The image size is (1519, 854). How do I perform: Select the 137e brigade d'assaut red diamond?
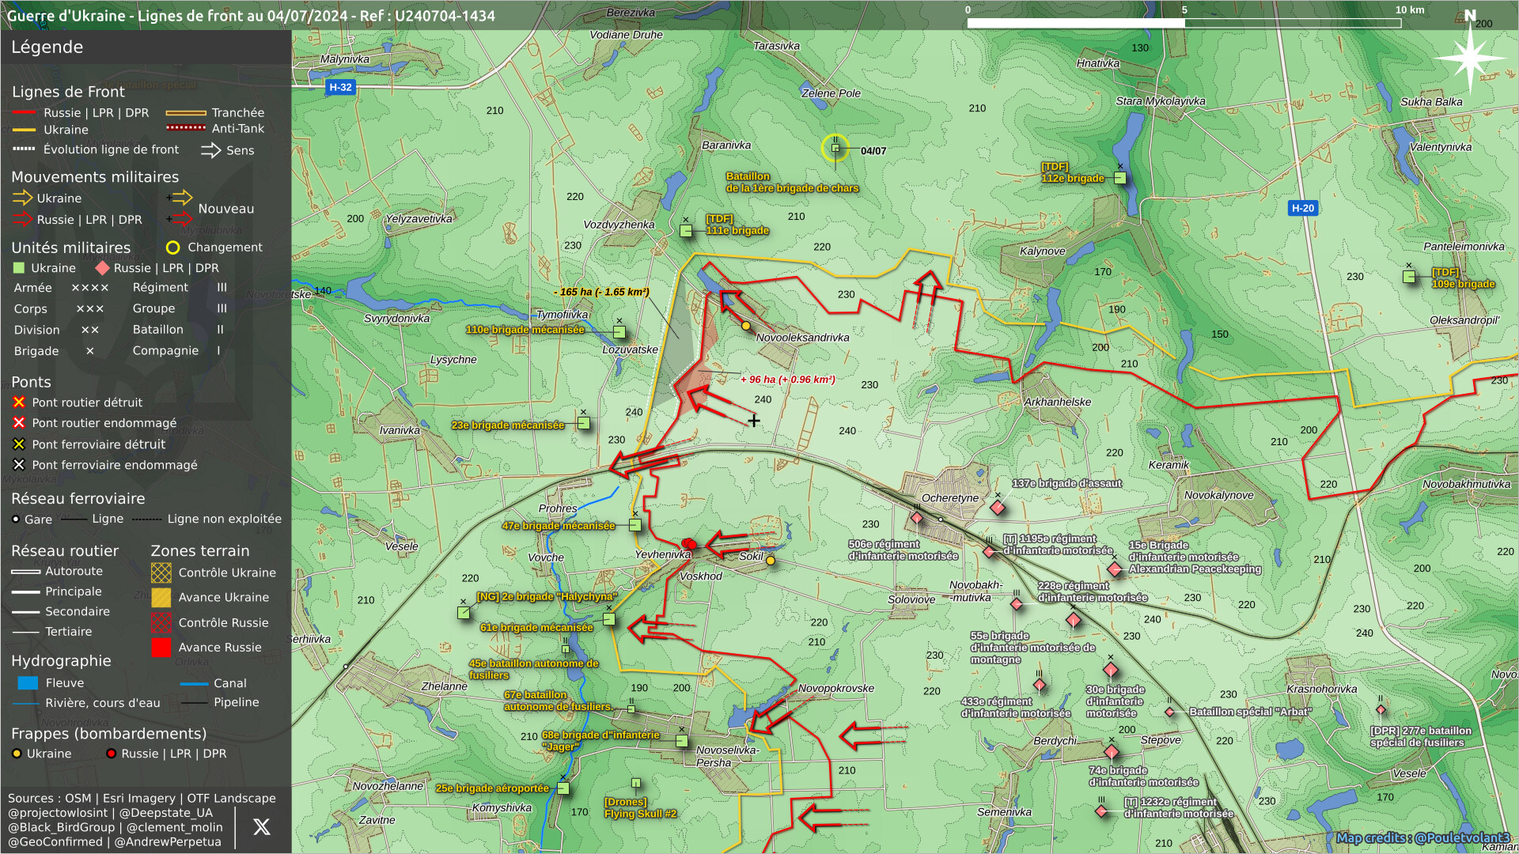[x=998, y=508]
